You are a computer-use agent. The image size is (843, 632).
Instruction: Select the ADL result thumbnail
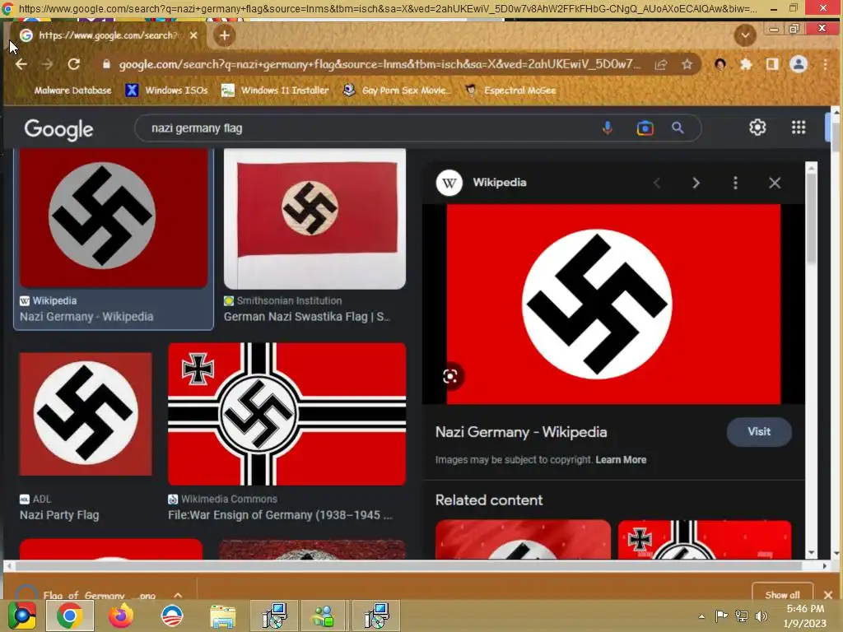tap(86, 414)
